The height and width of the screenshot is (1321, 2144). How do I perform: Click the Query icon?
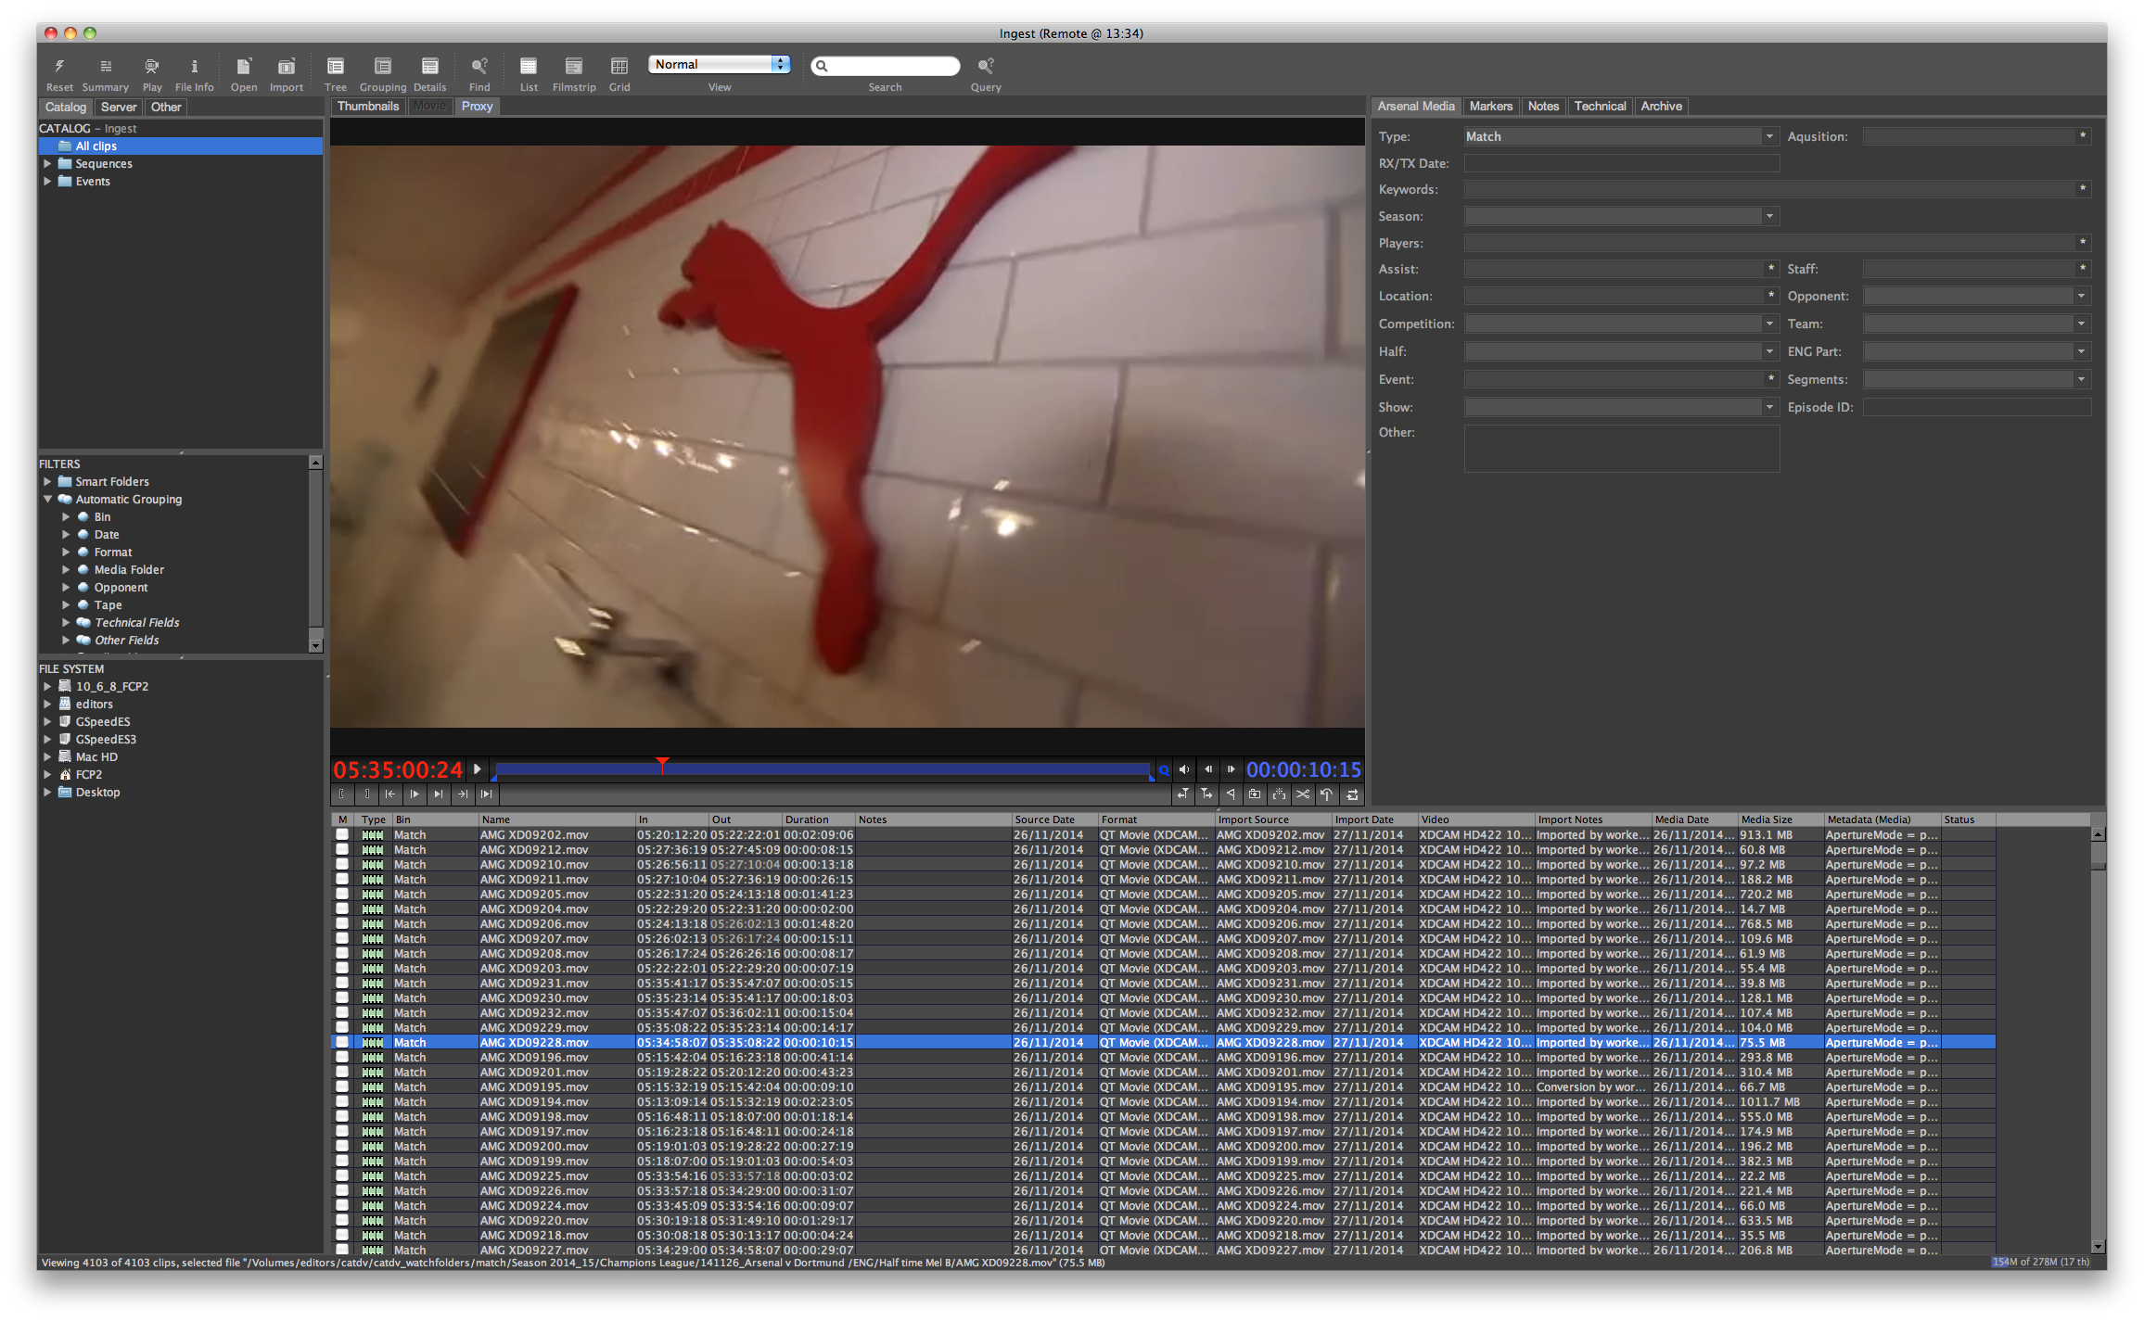(986, 67)
